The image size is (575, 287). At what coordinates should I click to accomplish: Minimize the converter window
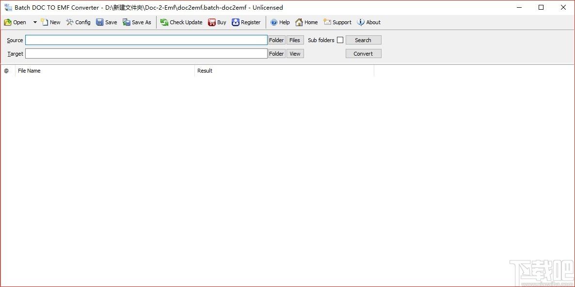point(519,7)
